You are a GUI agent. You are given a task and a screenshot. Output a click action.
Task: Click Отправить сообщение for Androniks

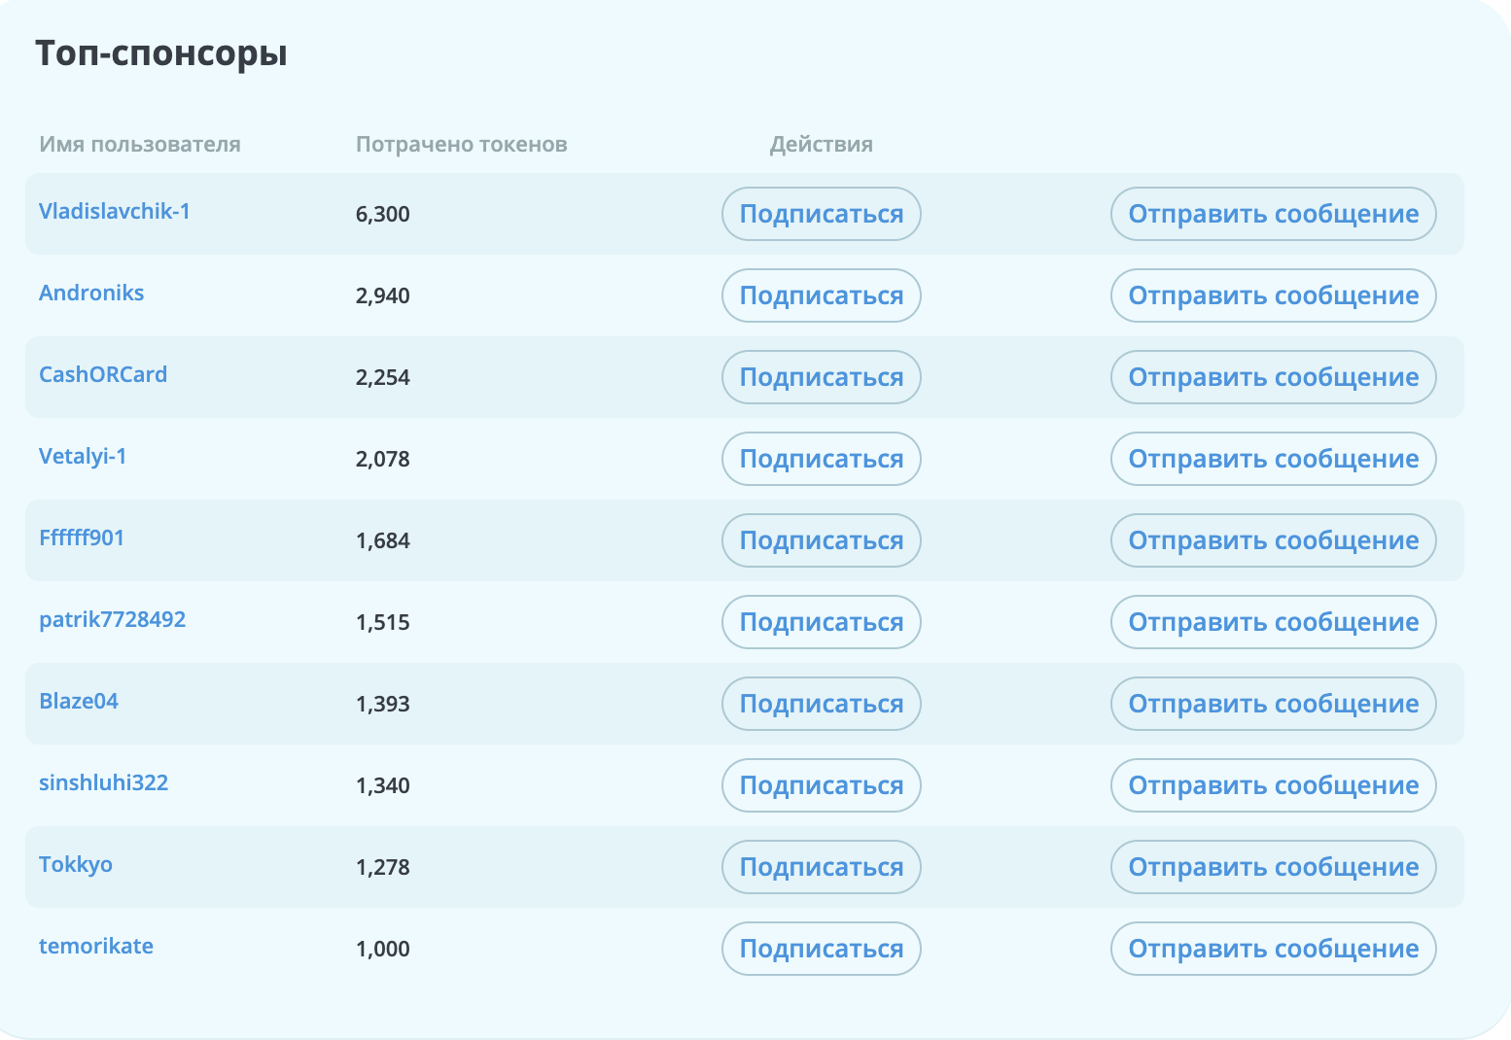point(1274,295)
